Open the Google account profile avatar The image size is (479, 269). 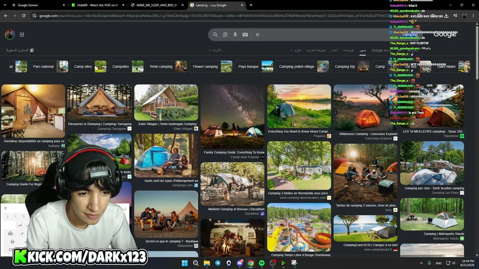(x=10, y=34)
